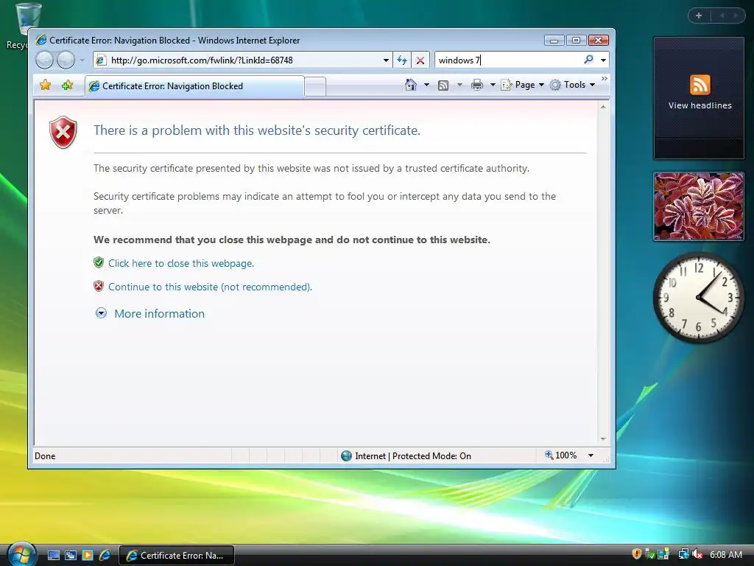Click the Home page icon
The height and width of the screenshot is (566, 754).
coord(411,85)
